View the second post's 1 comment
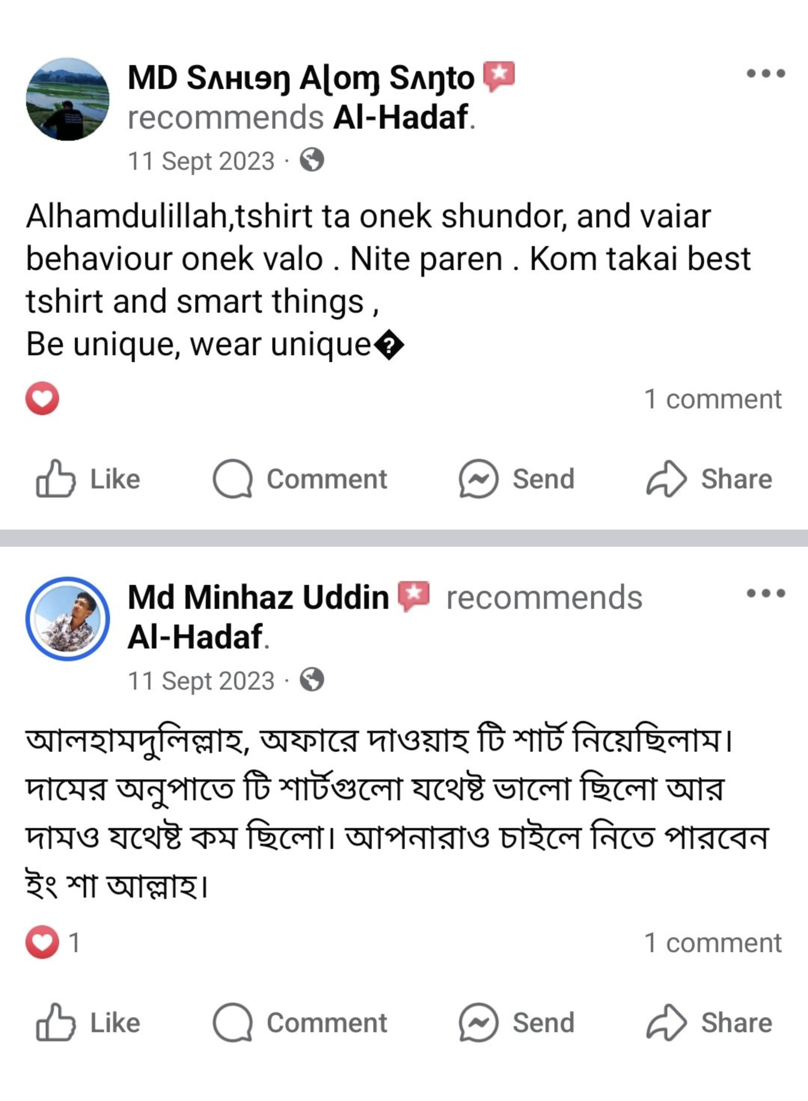The height and width of the screenshot is (1101, 808). click(x=713, y=942)
